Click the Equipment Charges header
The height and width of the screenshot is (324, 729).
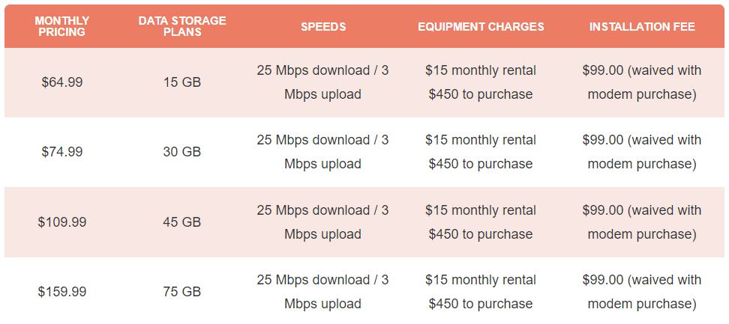pyautogui.click(x=481, y=26)
